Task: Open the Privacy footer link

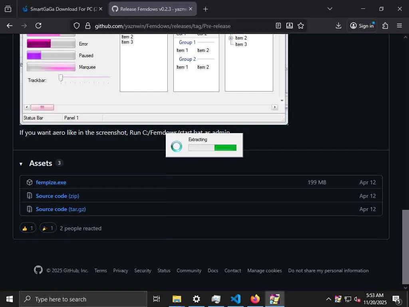Action: click(121, 271)
